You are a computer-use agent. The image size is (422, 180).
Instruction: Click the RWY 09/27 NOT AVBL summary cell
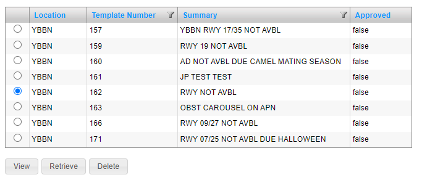click(x=264, y=123)
